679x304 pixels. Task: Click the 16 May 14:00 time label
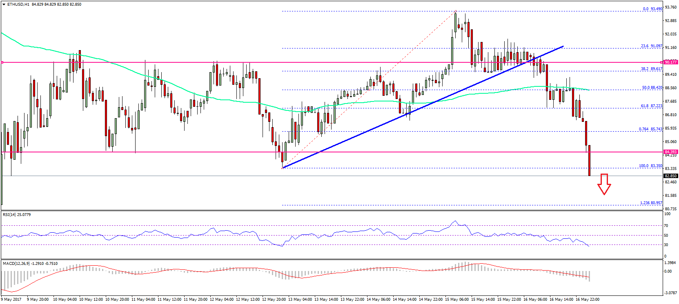(x=561, y=300)
